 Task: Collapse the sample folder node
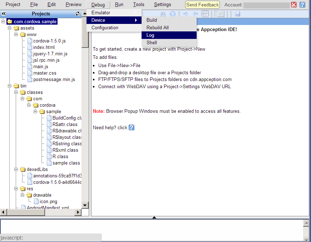tap(35, 111)
